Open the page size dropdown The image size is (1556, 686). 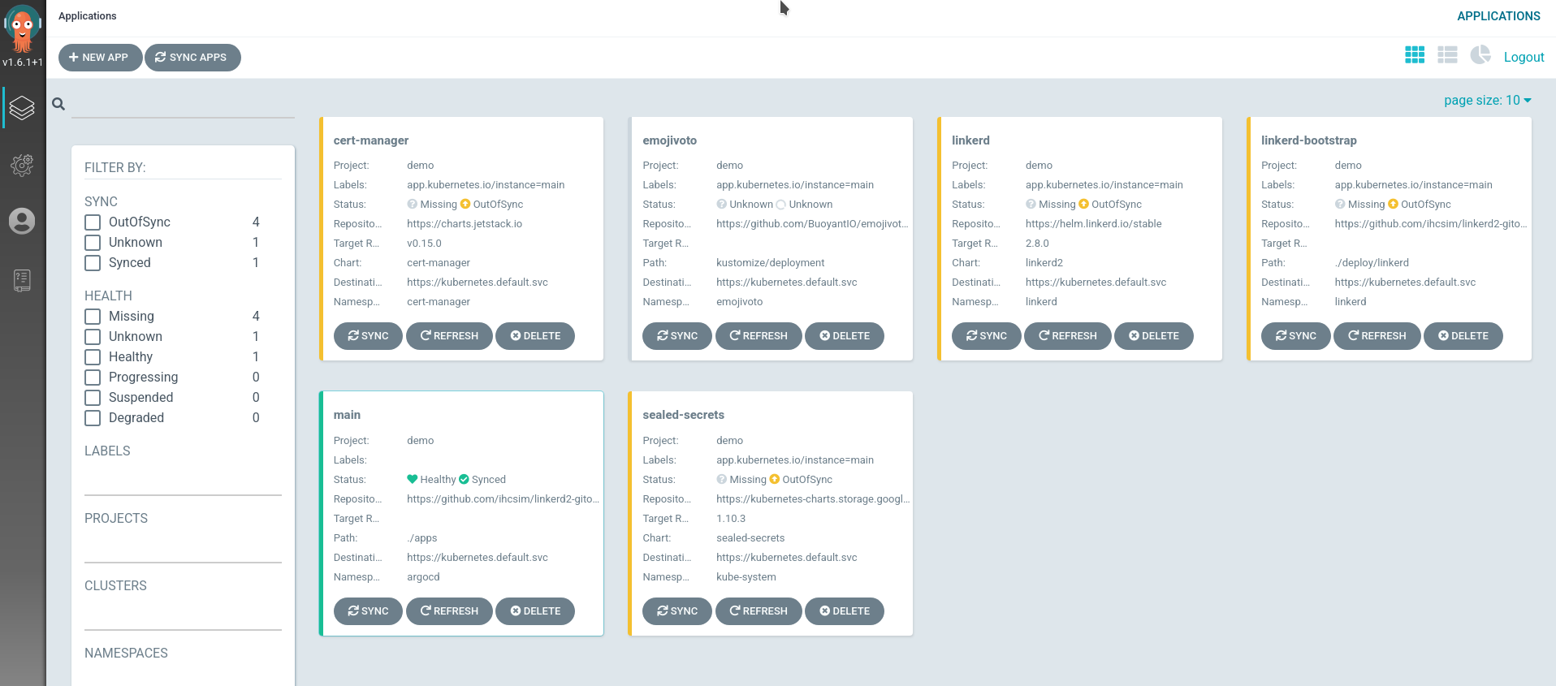pyautogui.click(x=1487, y=101)
